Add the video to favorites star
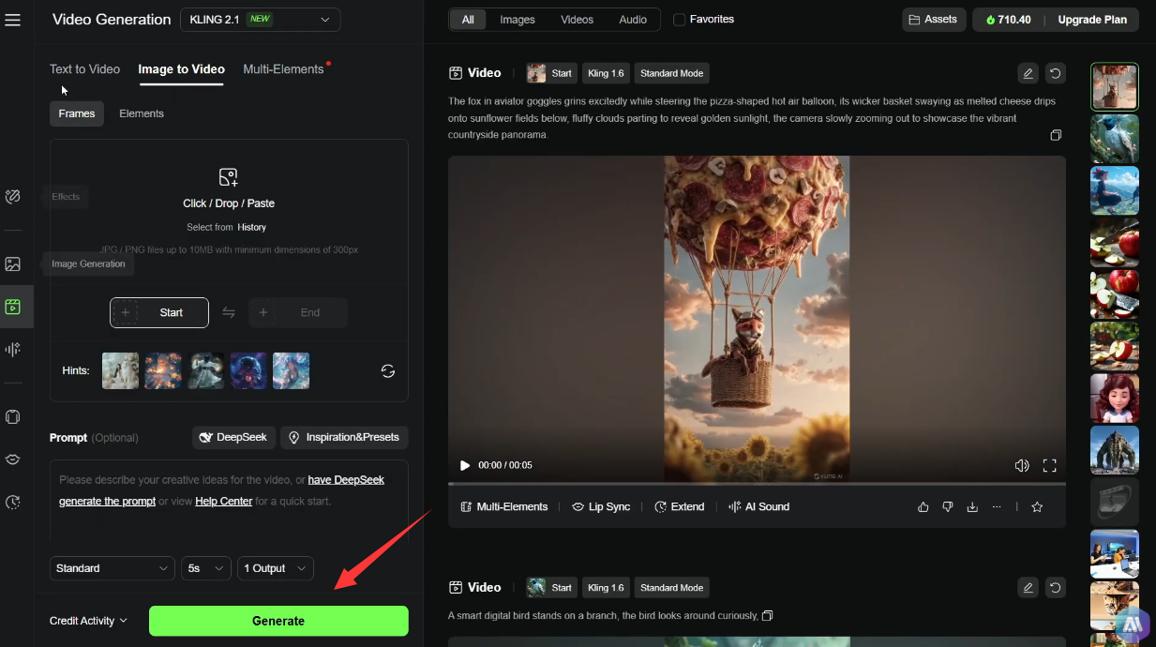This screenshot has height=647, width=1156. (x=1037, y=506)
